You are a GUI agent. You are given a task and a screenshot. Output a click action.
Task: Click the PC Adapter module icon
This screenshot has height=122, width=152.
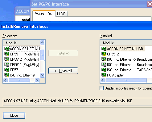(104, 75)
